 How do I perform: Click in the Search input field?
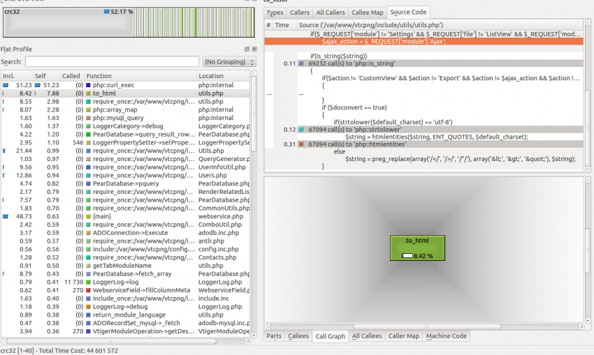[x=112, y=62]
